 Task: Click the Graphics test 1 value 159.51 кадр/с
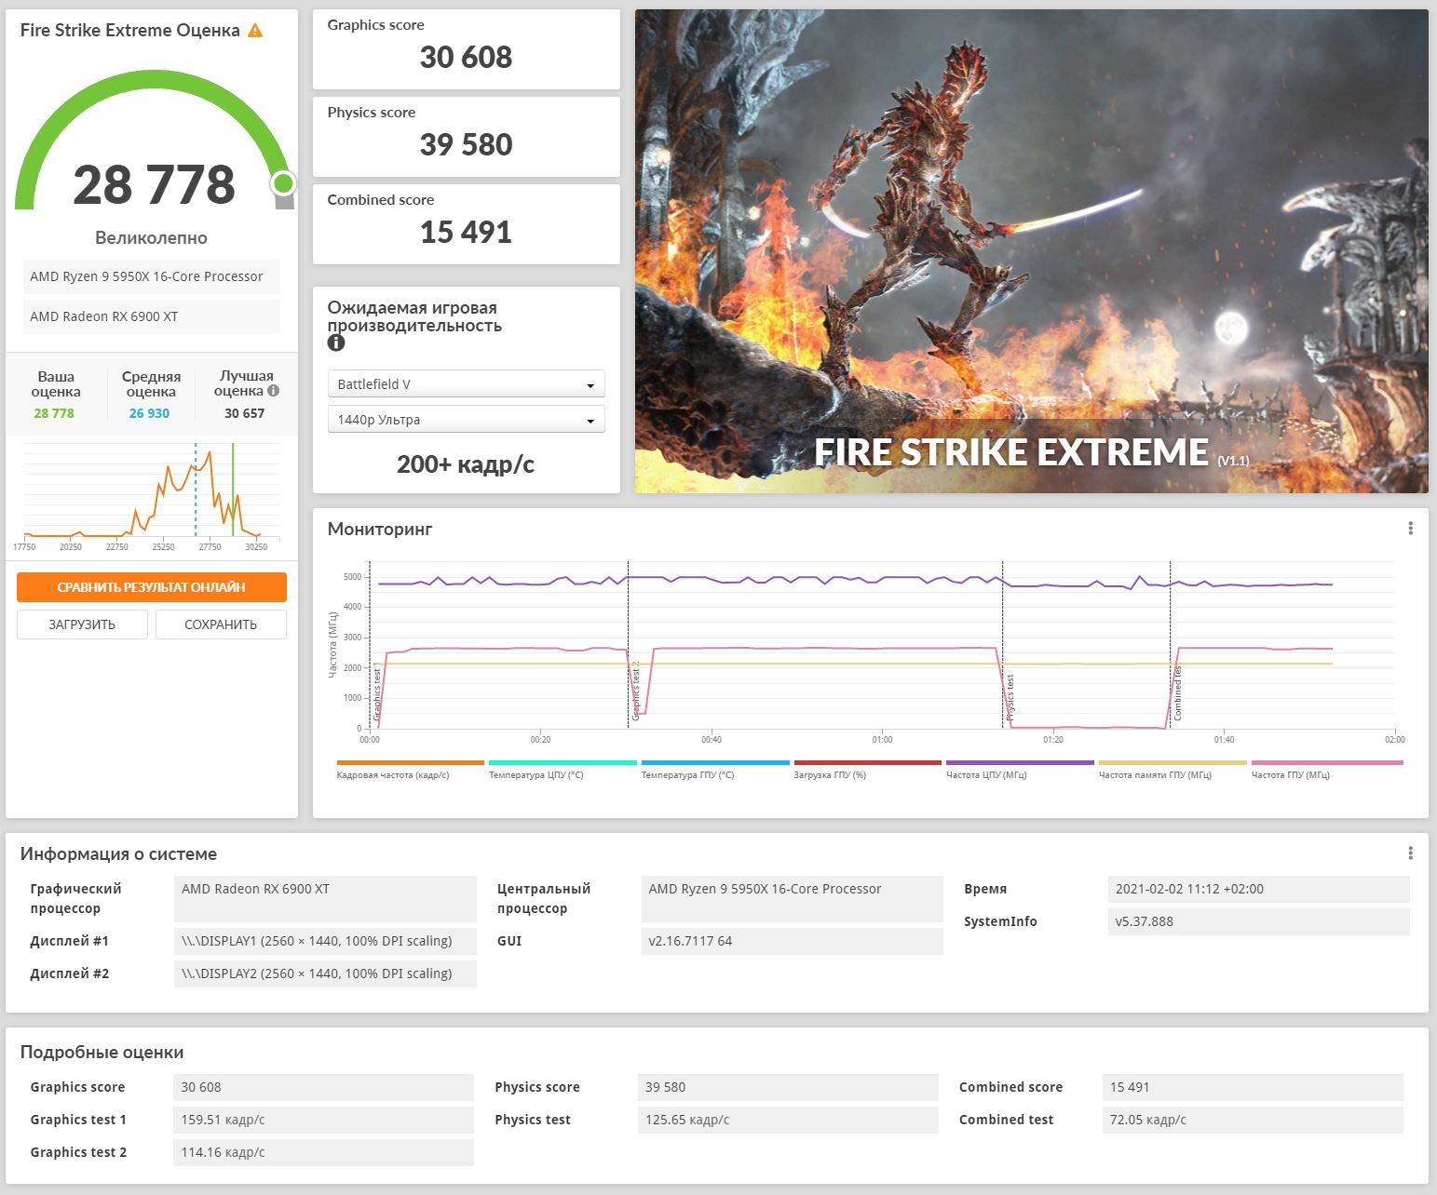point(324,1120)
